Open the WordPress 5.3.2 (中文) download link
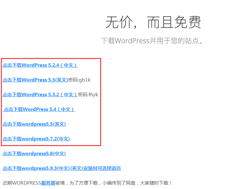Screen dimensions: 238x189 click(x=40, y=95)
